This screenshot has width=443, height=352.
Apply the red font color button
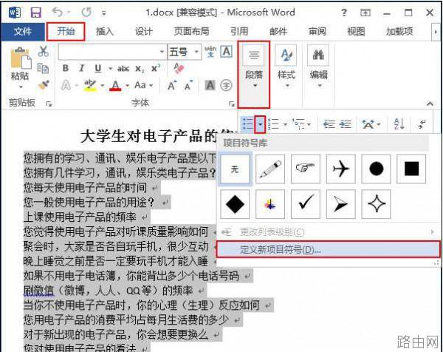[115, 85]
